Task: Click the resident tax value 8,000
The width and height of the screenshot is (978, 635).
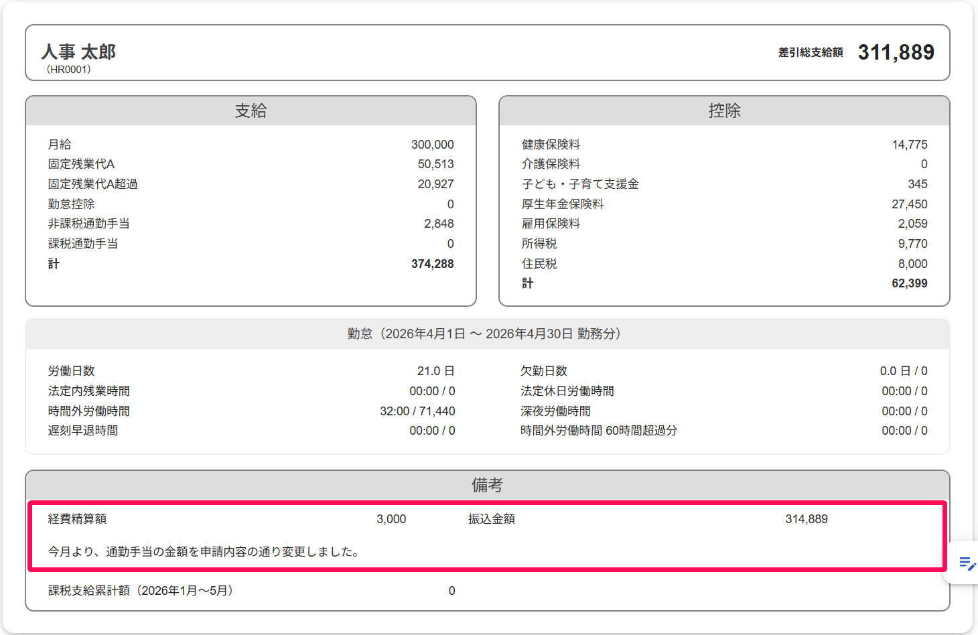Action: coord(912,264)
